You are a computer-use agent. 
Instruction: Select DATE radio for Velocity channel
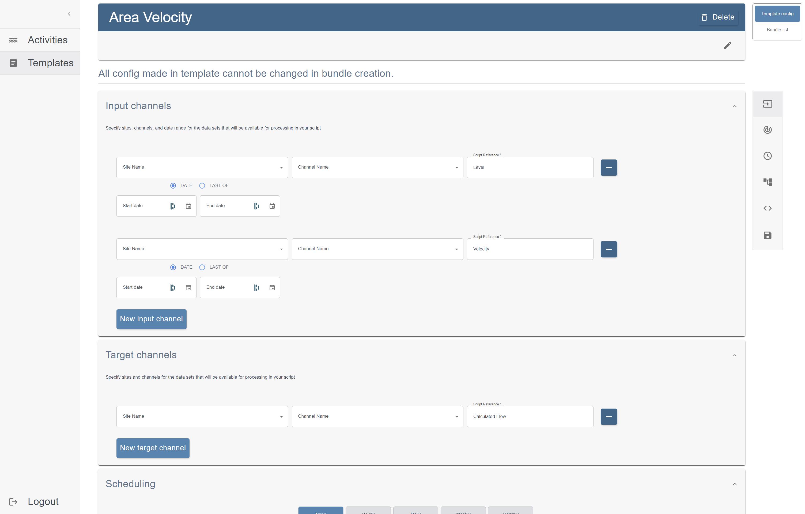click(173, 267)
